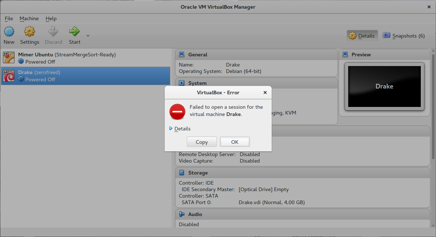The height and width of the screenshot is (237, 436).
Task: Click 'Disabled' beside Remote Desktop Server
Action: pyautogui.click(x=250, y=154)
